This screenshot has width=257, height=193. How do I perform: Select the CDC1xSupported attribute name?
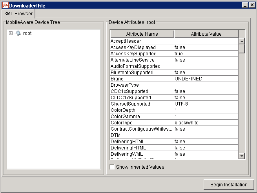click(142, 91)
